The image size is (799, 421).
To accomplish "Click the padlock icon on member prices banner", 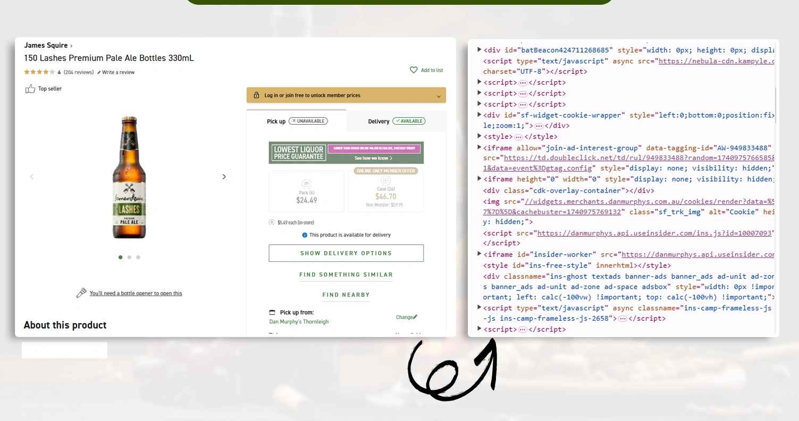I will coord(256,95).
